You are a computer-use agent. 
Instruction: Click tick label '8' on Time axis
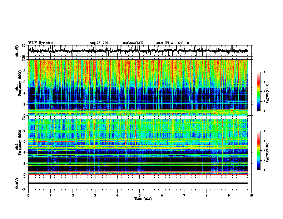point(207,195)
